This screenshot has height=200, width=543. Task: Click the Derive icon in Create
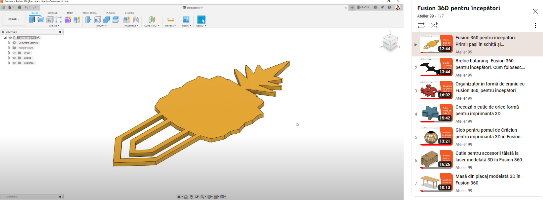point(77,20)
